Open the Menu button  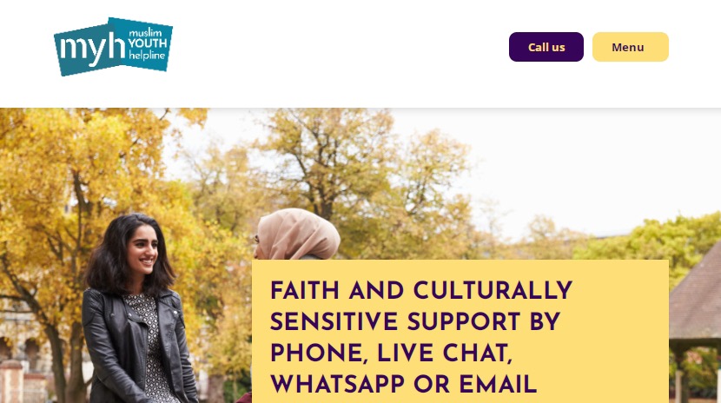pyautogui.click(x=630, y=47)
